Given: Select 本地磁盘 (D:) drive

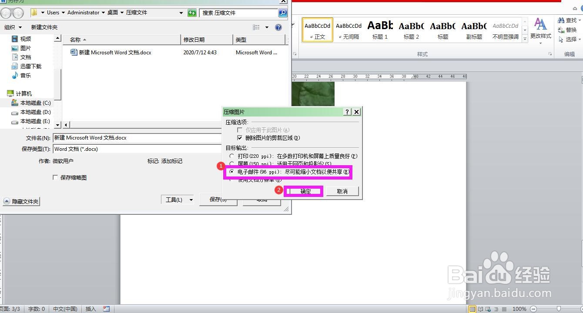Looking at the screenshot, I should (31, 112).
